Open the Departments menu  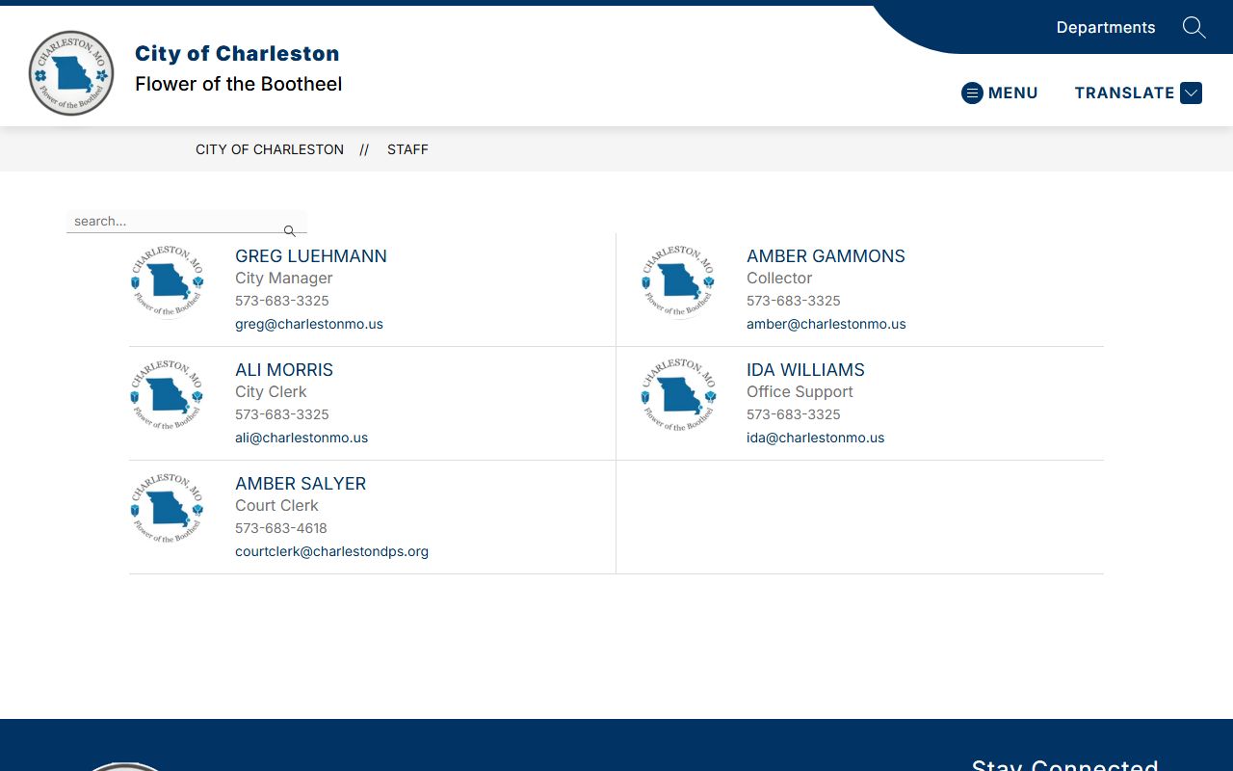[1106, 27]
